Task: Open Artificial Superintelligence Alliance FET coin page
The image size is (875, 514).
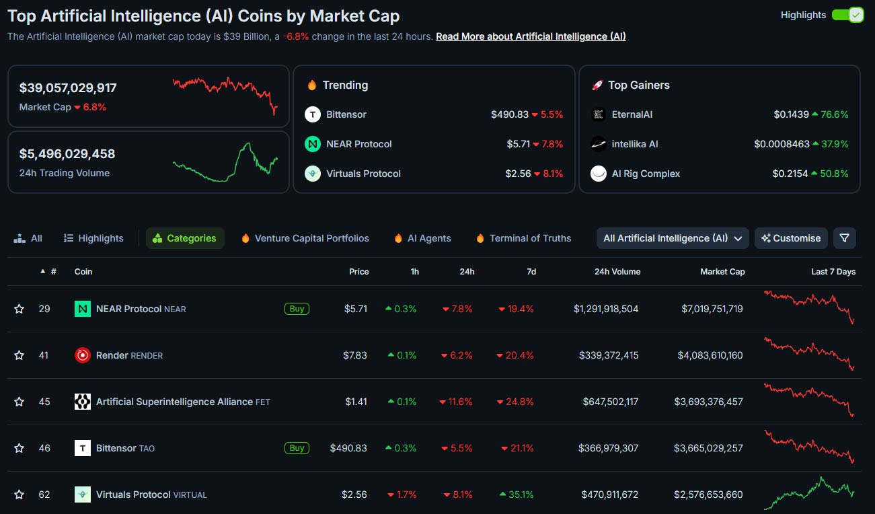Action: 183,402
